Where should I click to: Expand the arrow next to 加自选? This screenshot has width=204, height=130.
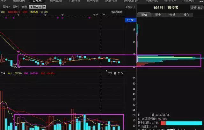click(x=44, y=7)
